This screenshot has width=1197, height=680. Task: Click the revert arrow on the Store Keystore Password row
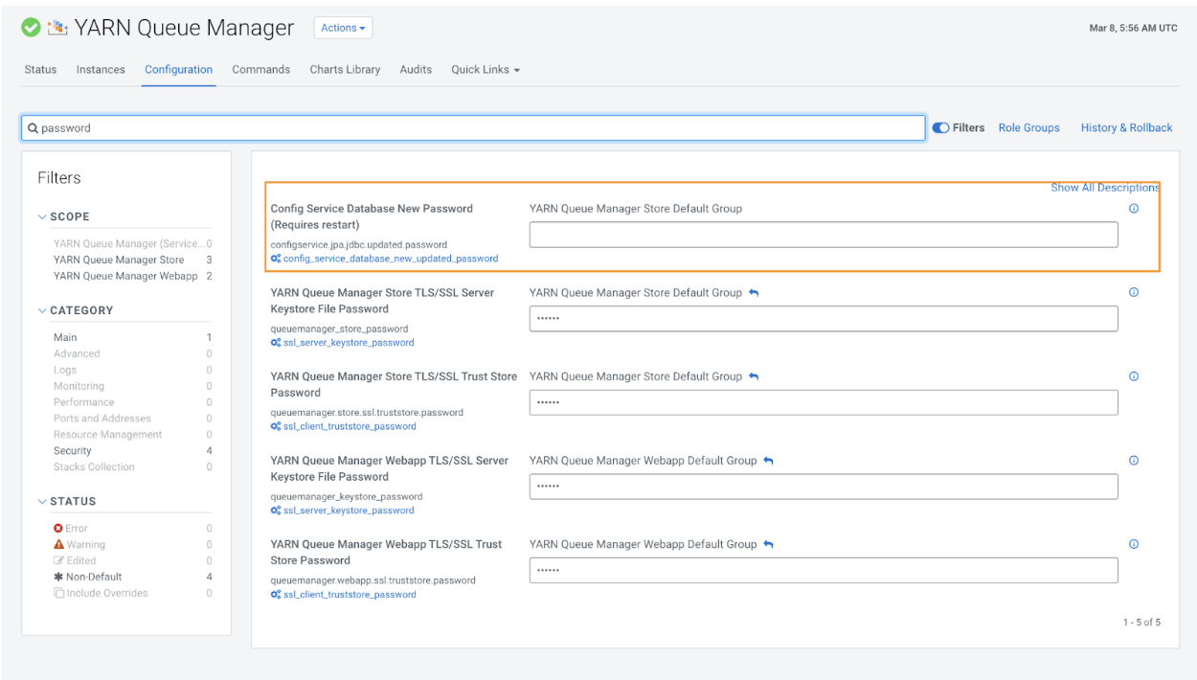point(755,292)
